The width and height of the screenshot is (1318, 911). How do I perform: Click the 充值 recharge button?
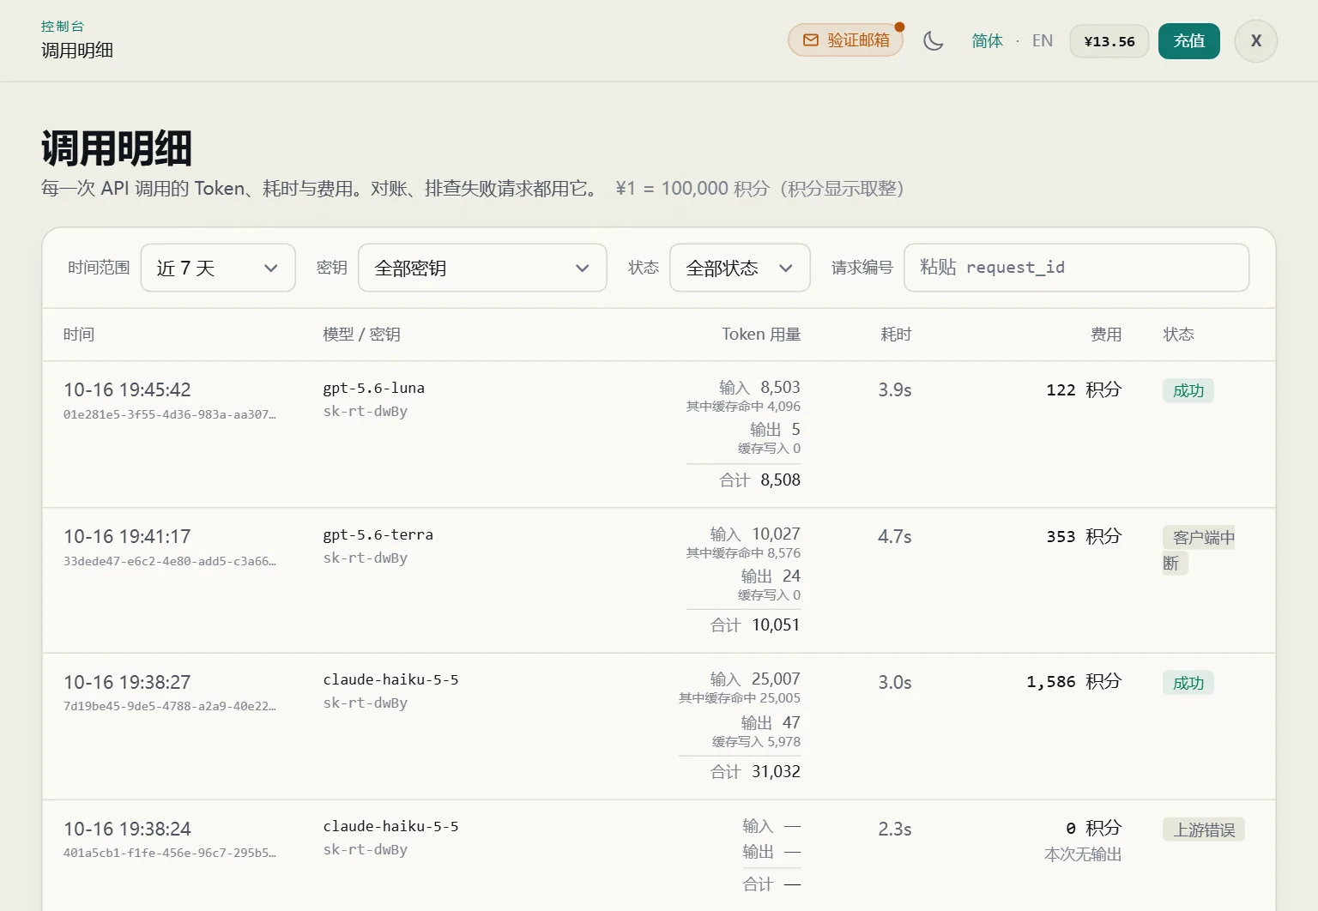pyautogui.click(x=1189, y=41)
